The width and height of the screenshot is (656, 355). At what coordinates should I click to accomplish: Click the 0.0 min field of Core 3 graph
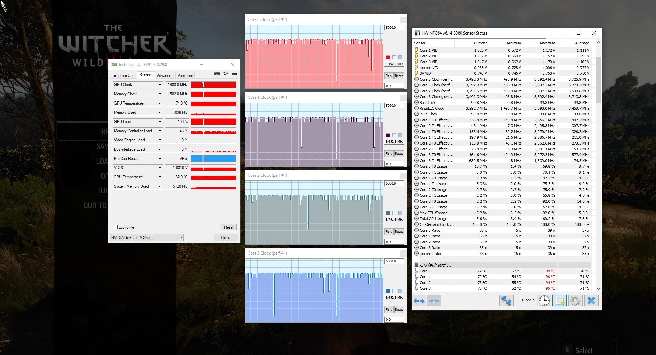394,320
